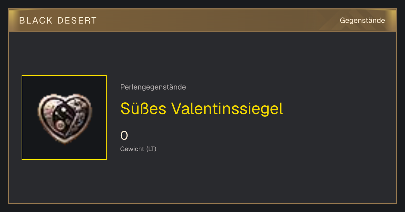405x212 pixels.
Task: Select the Perlengegenstände category label
Action: tap(153, 87)
